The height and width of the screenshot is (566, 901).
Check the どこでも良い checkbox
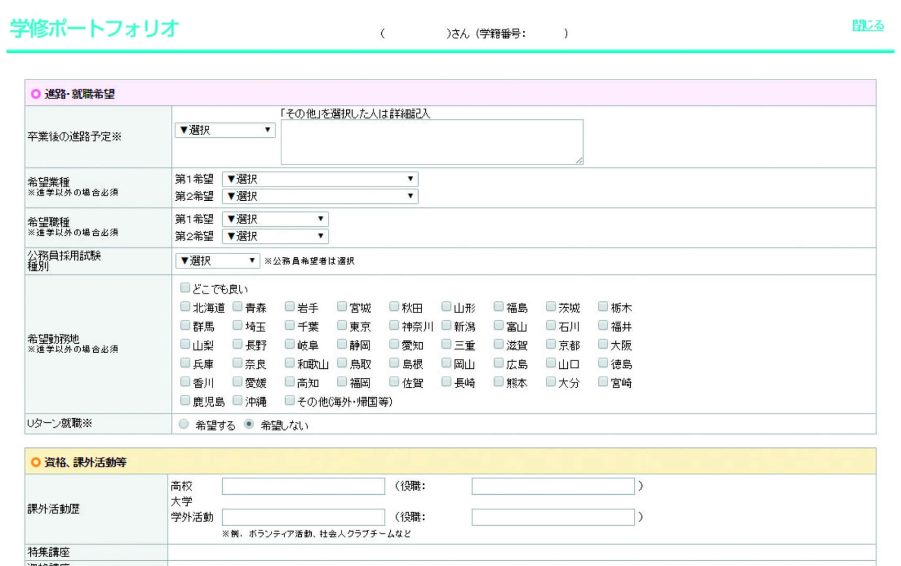185,288
